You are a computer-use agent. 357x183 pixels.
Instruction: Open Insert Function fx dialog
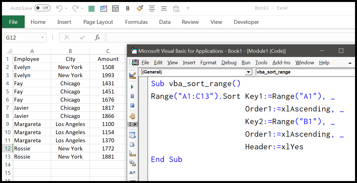pos(97,37)
